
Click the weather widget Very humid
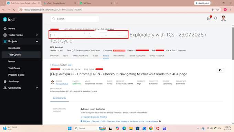click(x=10, y=128)
